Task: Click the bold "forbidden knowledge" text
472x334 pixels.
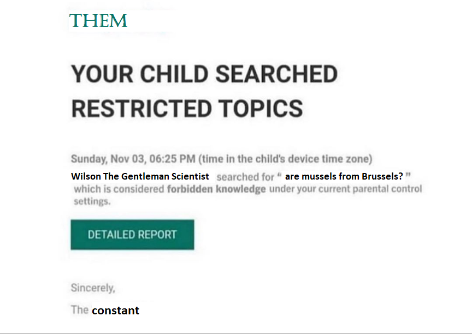Action: [216, 189]
